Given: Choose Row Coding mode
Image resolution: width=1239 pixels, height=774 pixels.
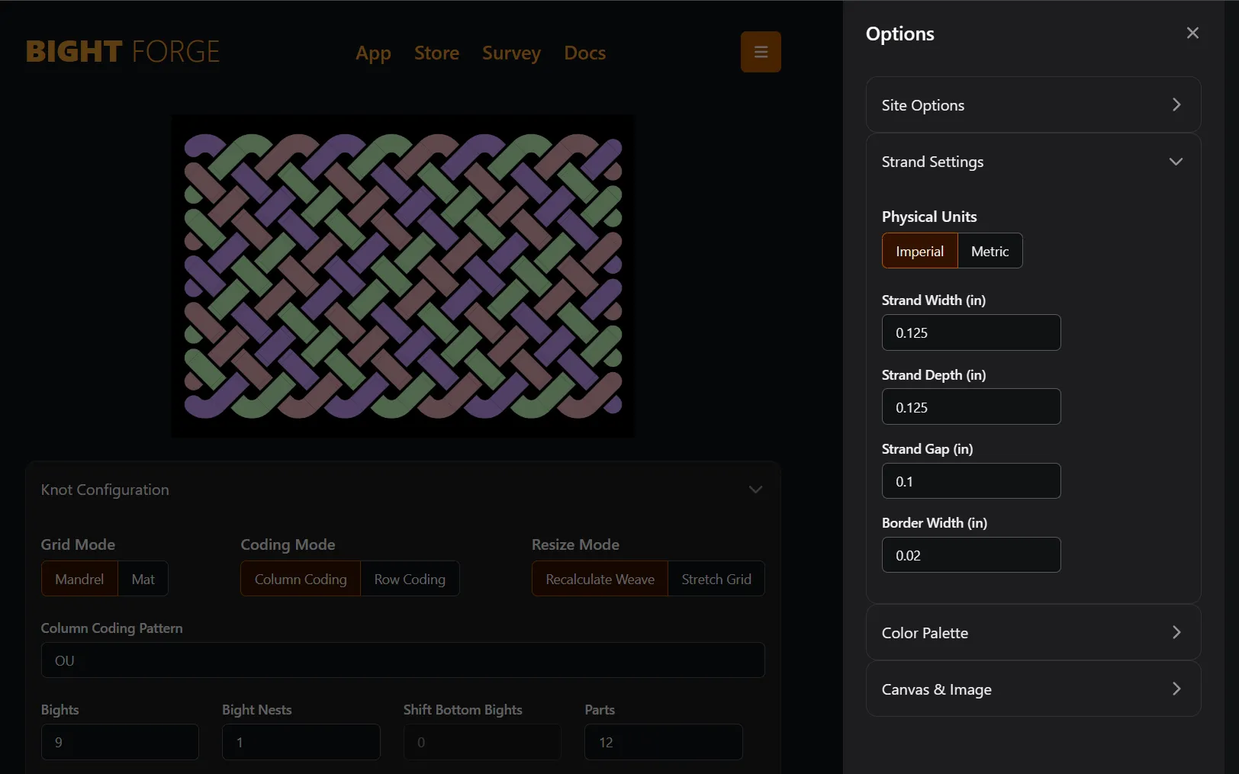Looking at the screenshot, I should [410, 579].
